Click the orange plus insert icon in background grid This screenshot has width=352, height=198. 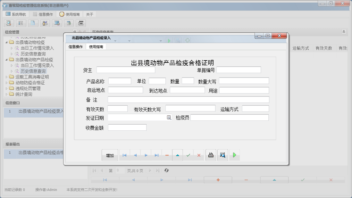click(218, 180)
